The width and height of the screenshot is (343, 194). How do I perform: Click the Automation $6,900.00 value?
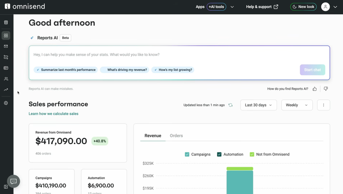(x=101, y=185)
